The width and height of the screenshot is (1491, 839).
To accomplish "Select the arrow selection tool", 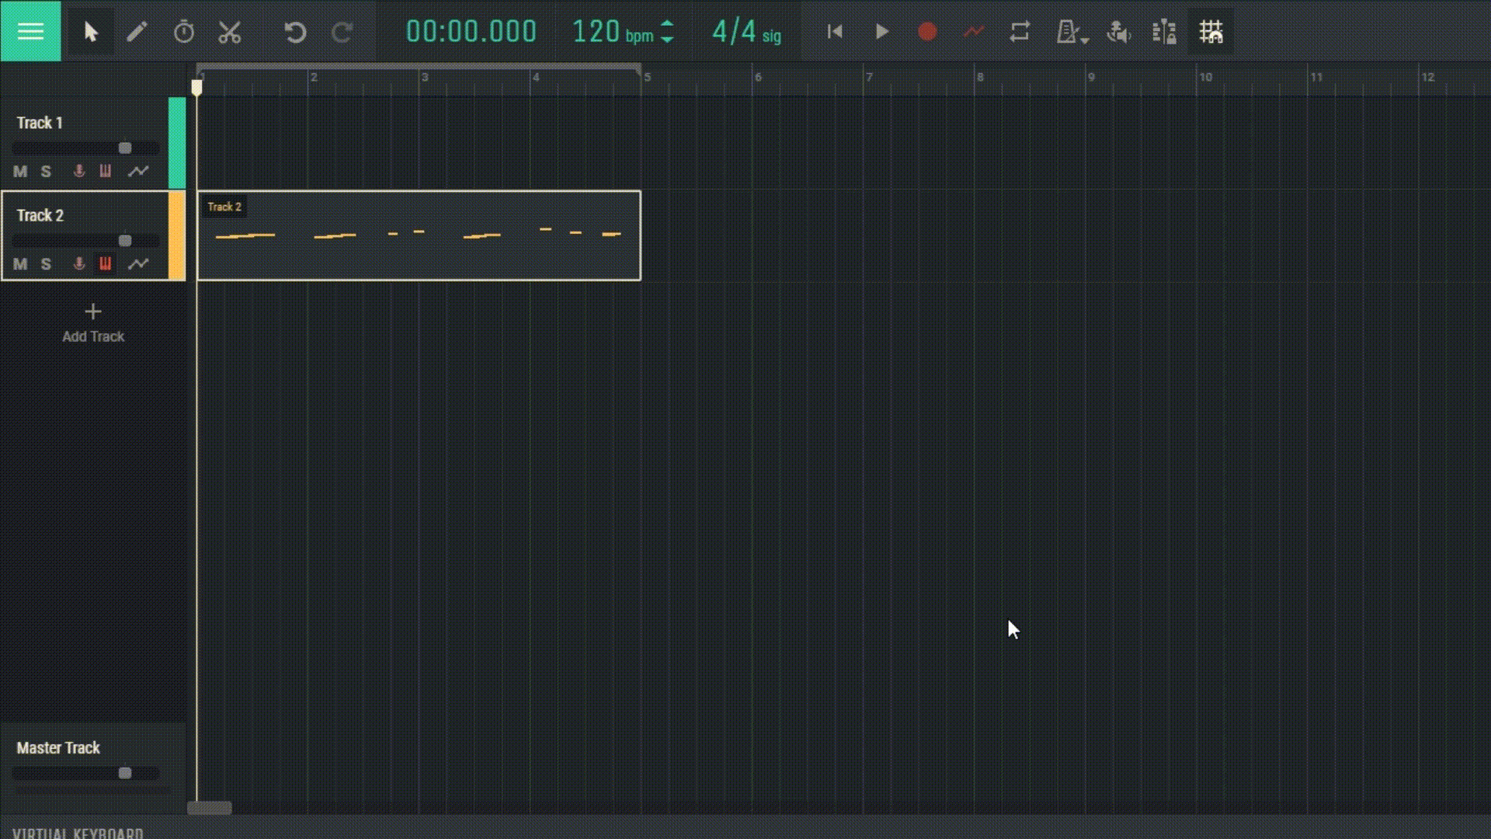I will coord(91,32).
